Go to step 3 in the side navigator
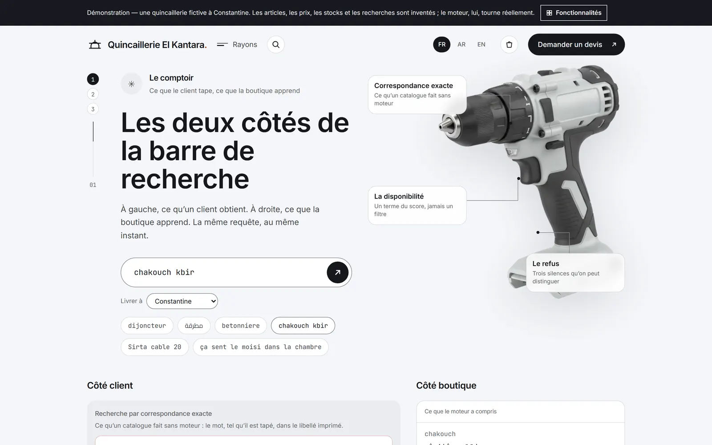This screenshot has height=445, width=712. [93, 109]
